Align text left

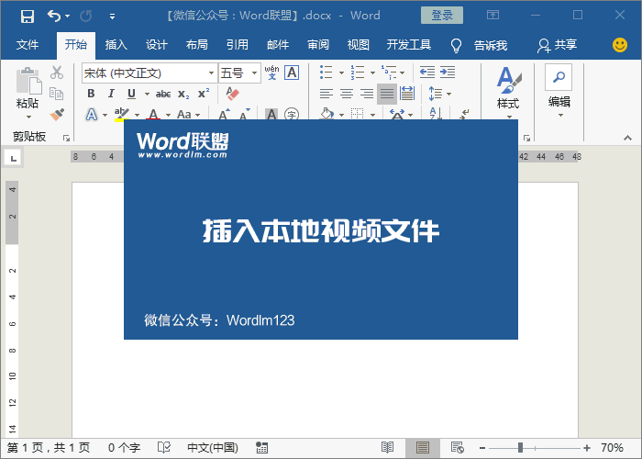pos(327,94)
